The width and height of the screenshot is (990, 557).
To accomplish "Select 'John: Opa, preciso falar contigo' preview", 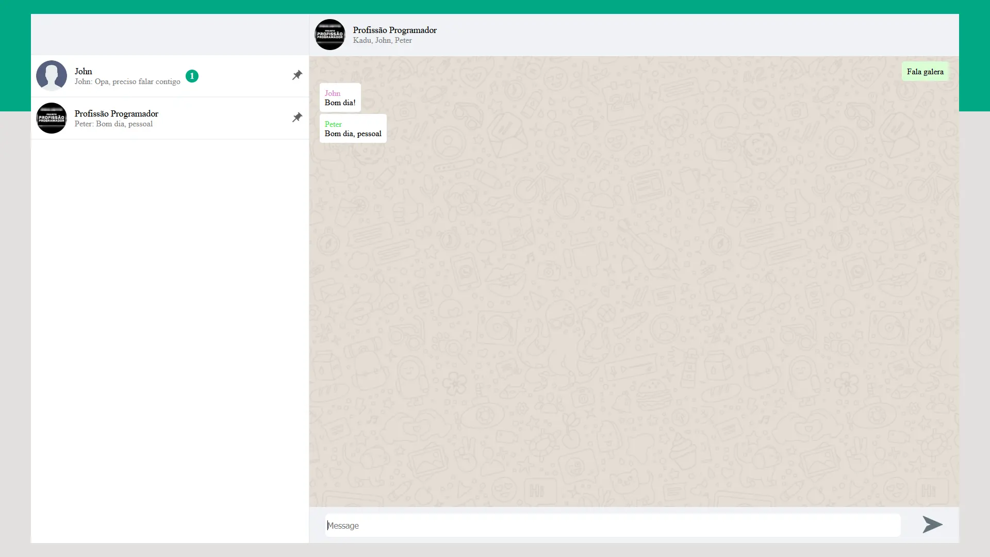I will point(127,81).
